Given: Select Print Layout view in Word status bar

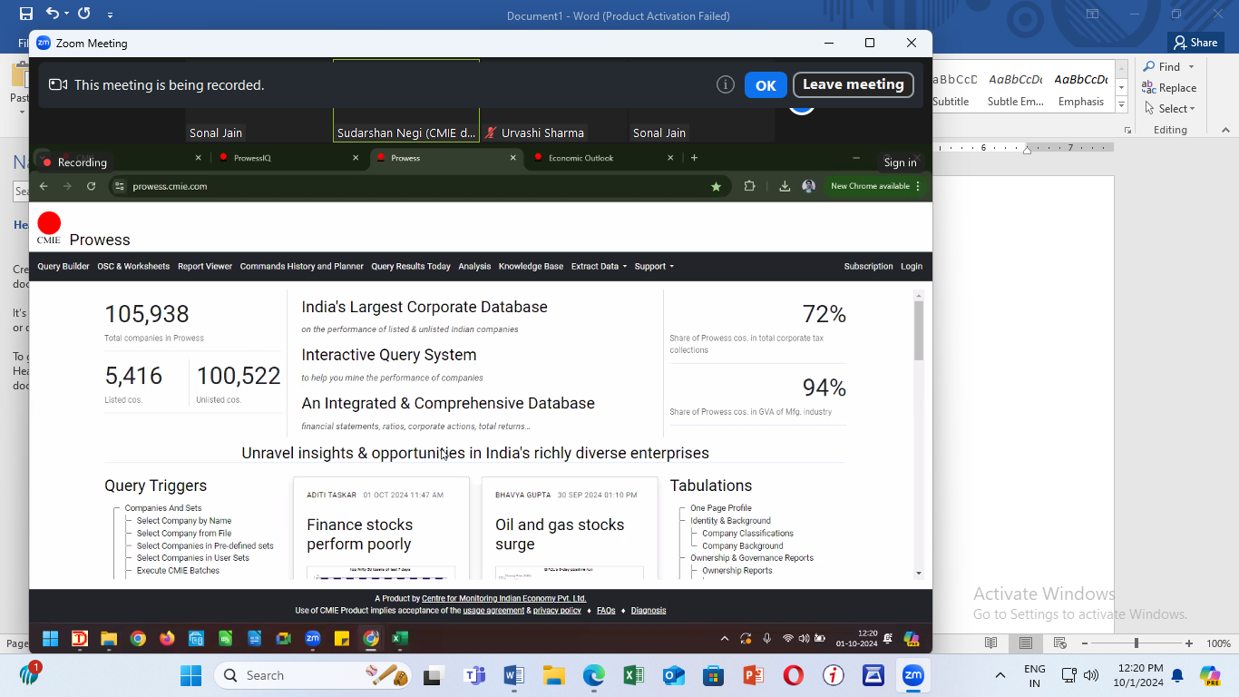Looking at the screenshot, I should 1025,643.
